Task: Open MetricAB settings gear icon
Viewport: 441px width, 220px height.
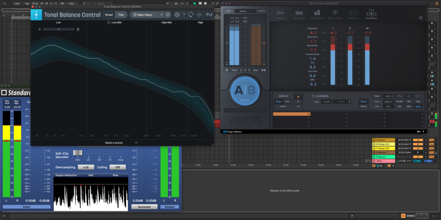Action: [x=420, y=18]
